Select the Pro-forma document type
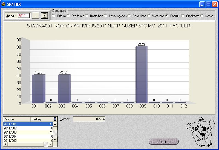 click(x=68, y=16)
